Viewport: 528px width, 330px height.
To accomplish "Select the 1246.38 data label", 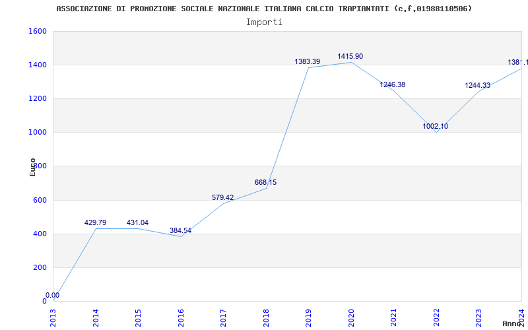I will [392, 85].
